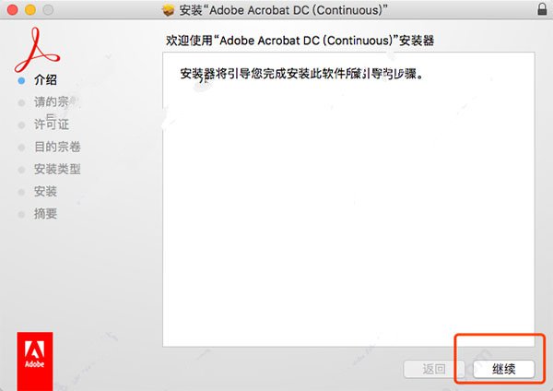The height and width of the screenshot is (391, 553).
Task: Click the yellow minimize window button
Action: (30, 10)
